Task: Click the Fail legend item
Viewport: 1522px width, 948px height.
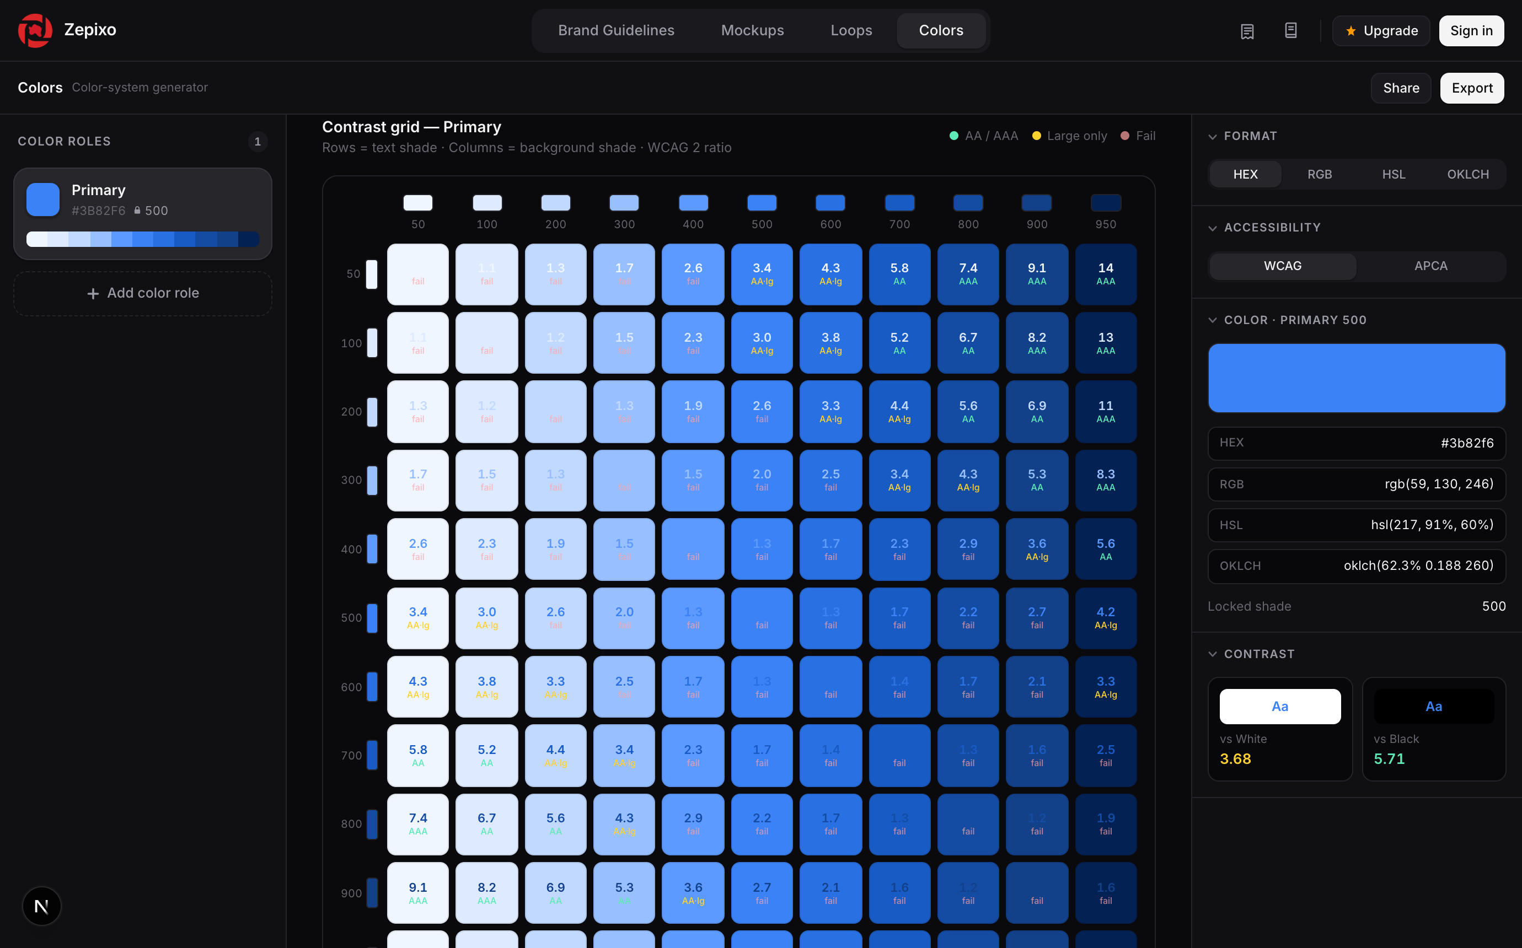Action: coord(1138,136)
